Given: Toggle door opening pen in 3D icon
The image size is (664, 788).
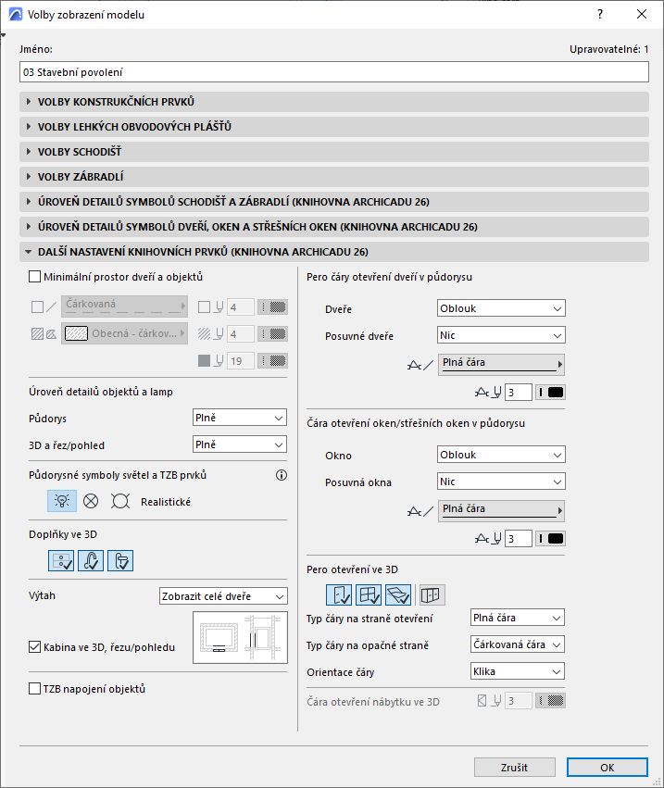Looking at the screenshot, I should (x=339, y=595).
